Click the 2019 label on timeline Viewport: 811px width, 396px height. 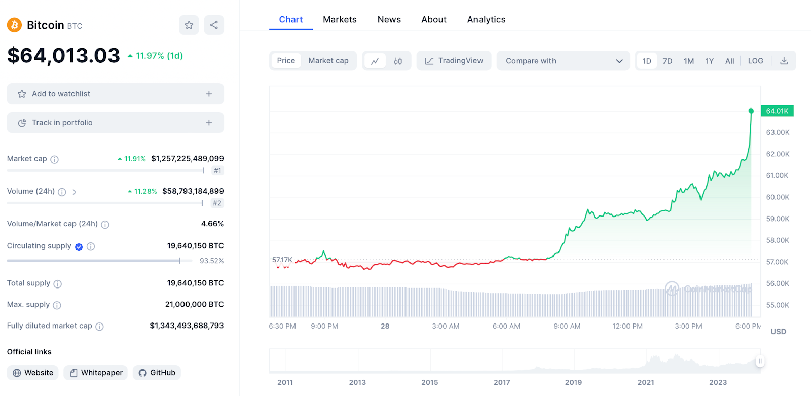(573, 382)
